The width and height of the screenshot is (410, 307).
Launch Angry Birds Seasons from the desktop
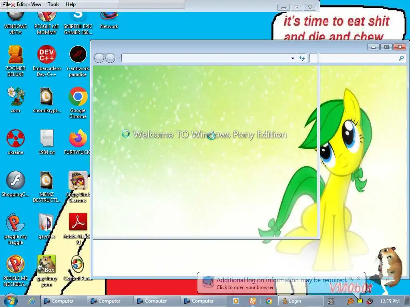pyautogui.click(x=78, y=187)
